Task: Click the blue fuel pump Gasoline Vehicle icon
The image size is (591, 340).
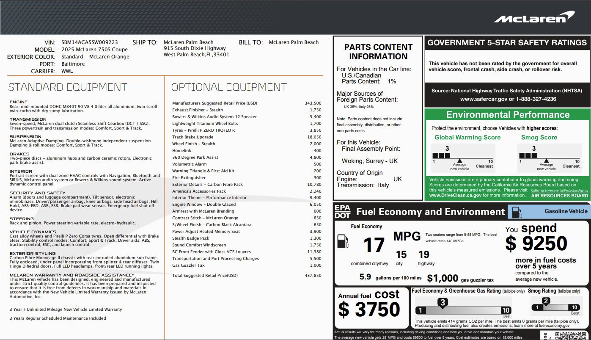Action: tap(514, 212)
